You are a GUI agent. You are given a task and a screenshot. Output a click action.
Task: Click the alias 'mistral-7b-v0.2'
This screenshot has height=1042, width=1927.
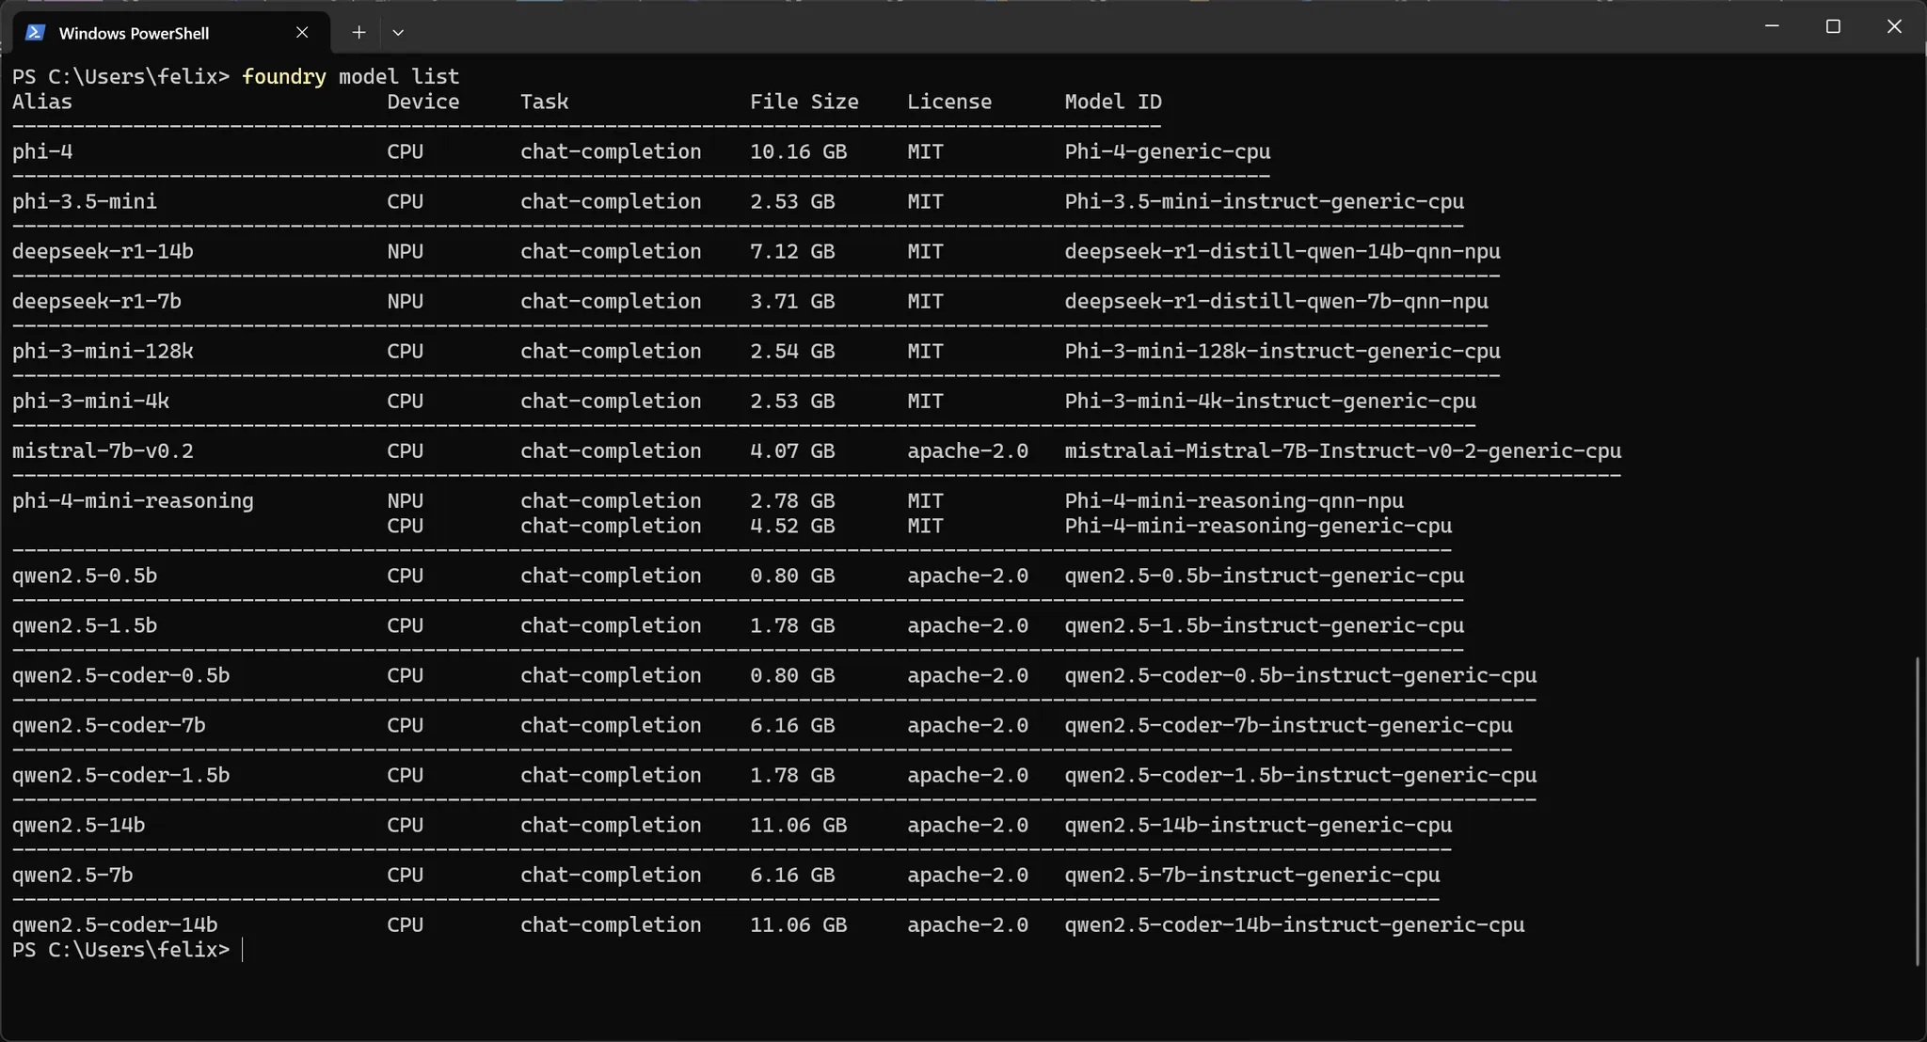point(103,450)
